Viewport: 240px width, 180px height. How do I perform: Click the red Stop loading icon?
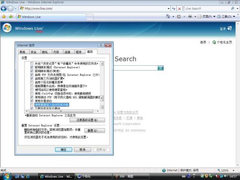[x=180, y=9]
